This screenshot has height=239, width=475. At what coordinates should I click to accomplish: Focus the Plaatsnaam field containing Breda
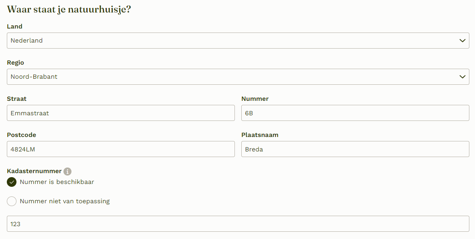tap(355, 149)
